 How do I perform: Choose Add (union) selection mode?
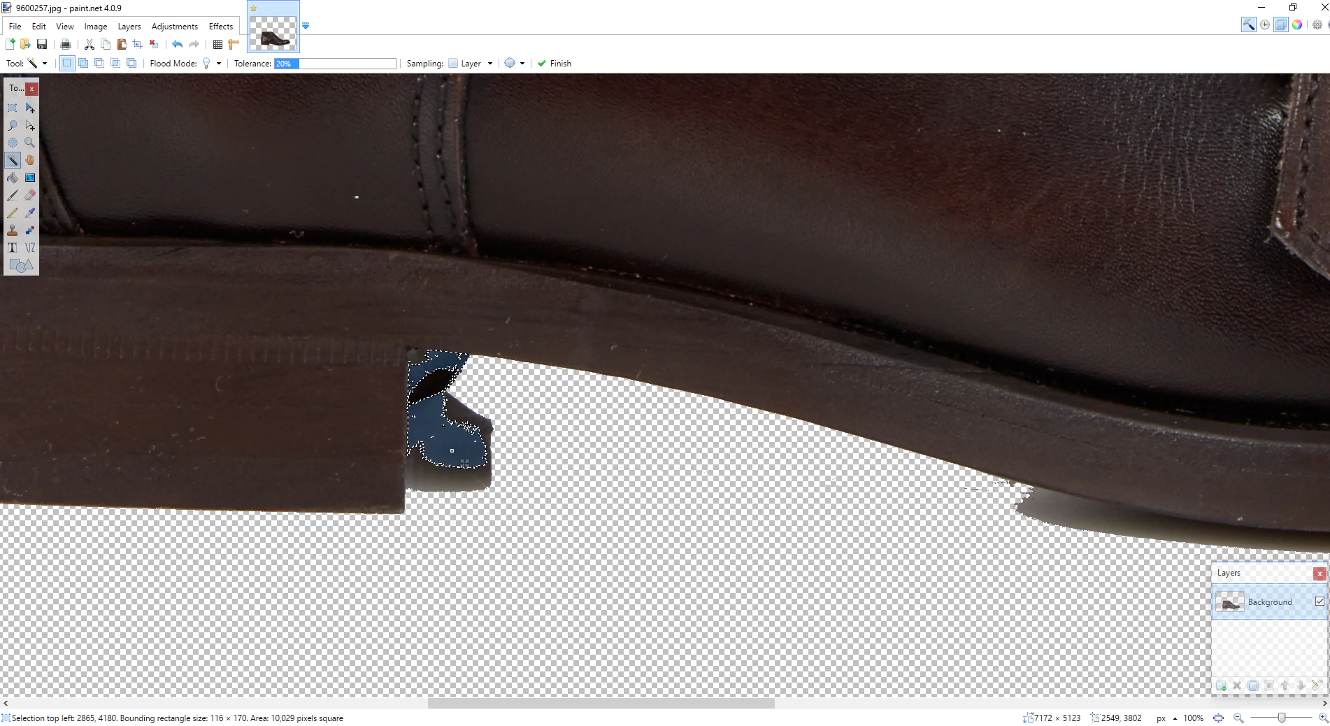point(83,63)
